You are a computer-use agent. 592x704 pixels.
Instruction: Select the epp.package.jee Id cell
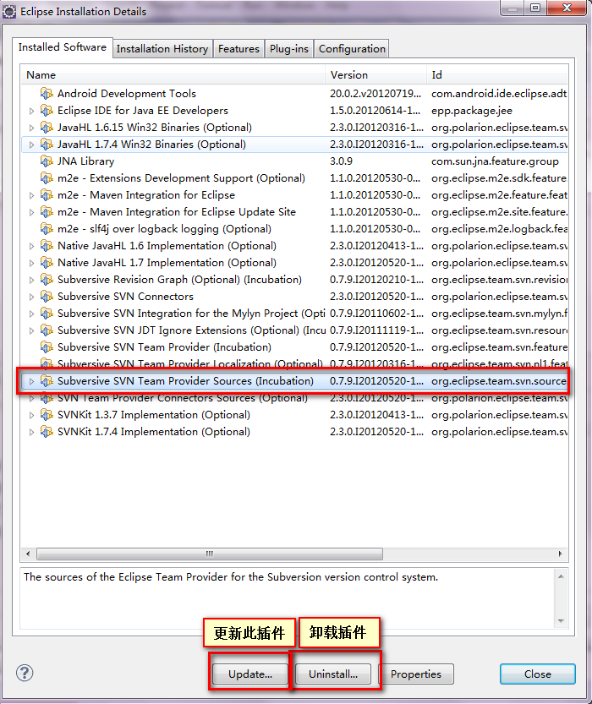(x=472, y=111)
